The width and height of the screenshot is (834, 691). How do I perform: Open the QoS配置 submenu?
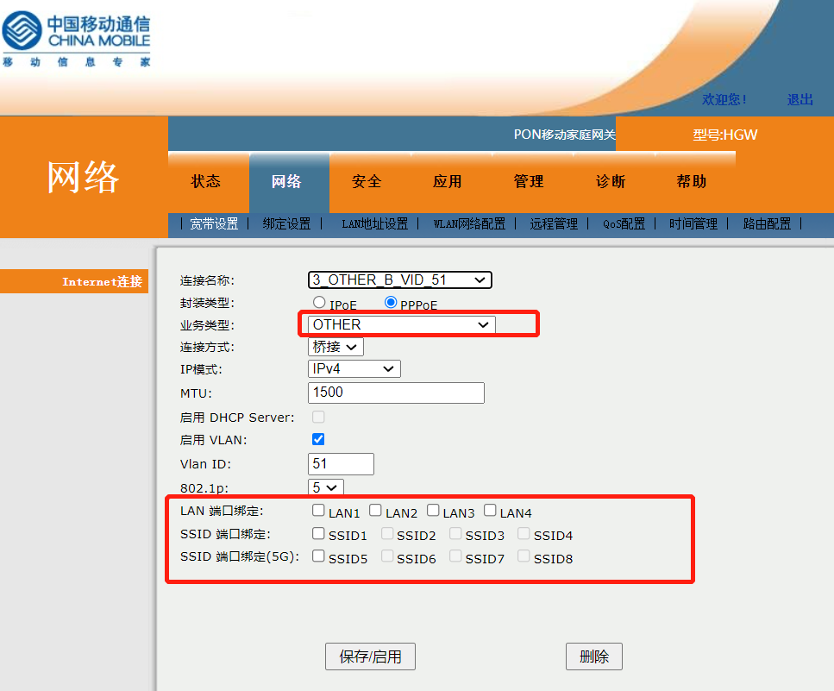(624, 224)
